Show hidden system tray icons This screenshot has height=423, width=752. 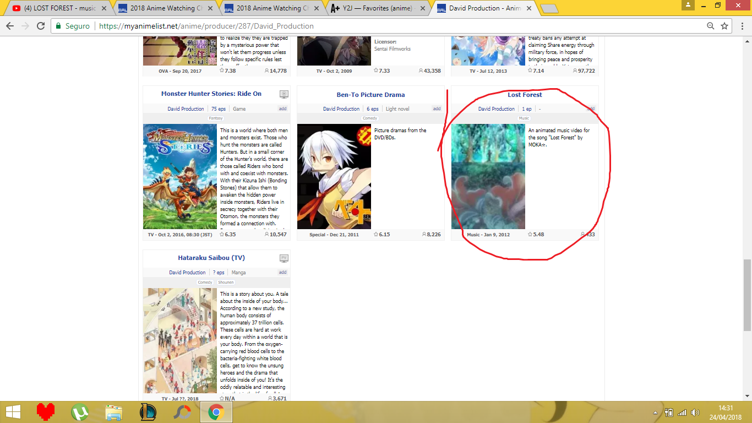pyautogui.click(x=656, y=413)
